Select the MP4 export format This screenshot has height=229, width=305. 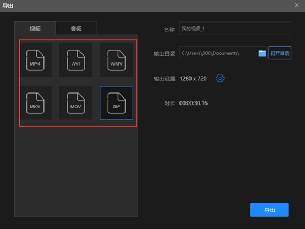click(x=35, y=60)
